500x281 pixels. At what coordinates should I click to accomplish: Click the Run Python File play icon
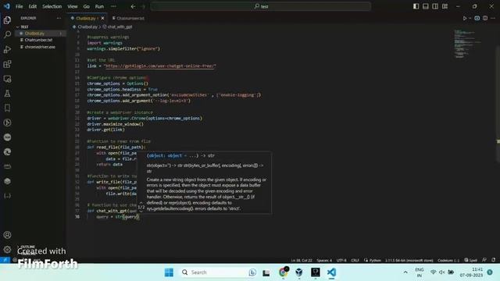coord(465,18)
